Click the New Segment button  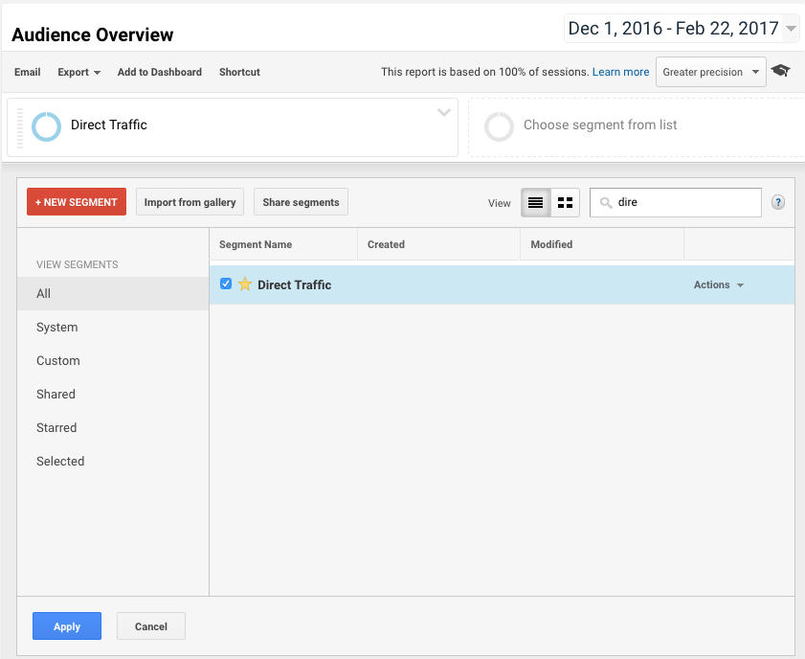pyautogui.click(x=77, y=202)
